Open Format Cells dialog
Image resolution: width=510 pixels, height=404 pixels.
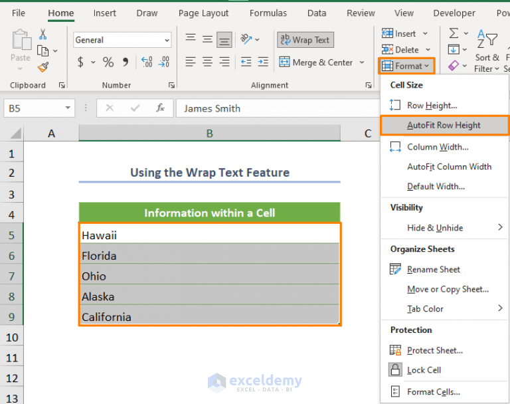pos(444,392)
